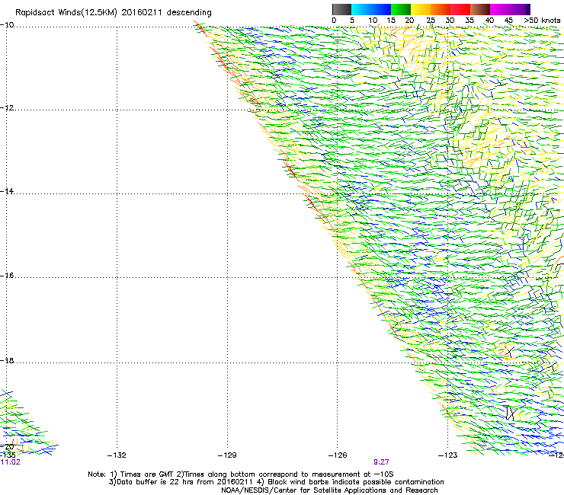Click the "-123" longitude axis label
Screen dimensions: 564x495
click(448, 455)
